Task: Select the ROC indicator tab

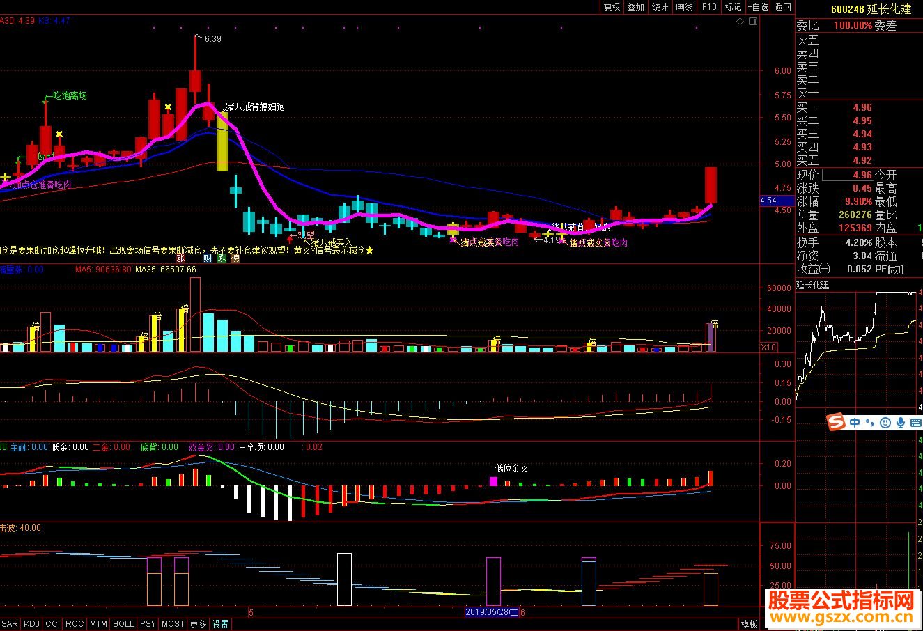Action: tap(75, 624)
